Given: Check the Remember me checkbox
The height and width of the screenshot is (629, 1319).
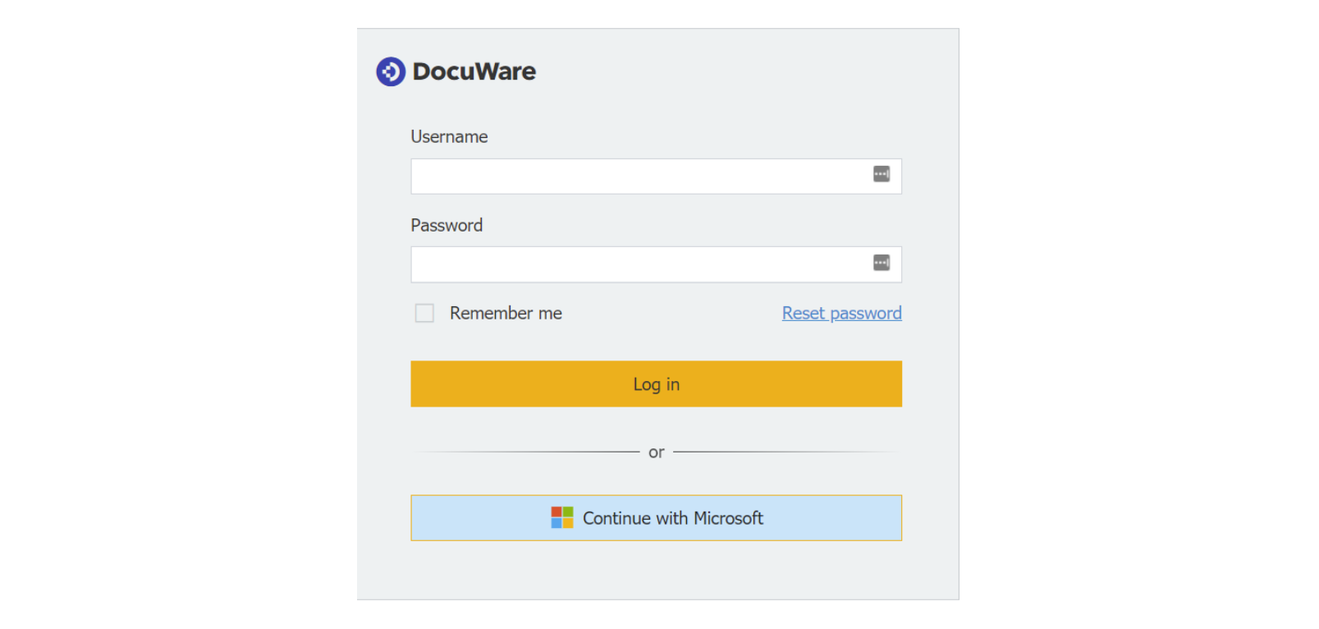Looking at the screenshot, I should pos(424,313).
